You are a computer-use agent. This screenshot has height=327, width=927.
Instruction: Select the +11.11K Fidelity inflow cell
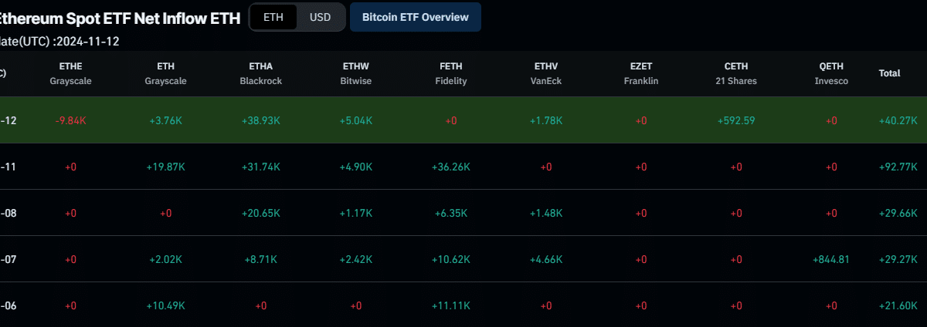point(451,305)
